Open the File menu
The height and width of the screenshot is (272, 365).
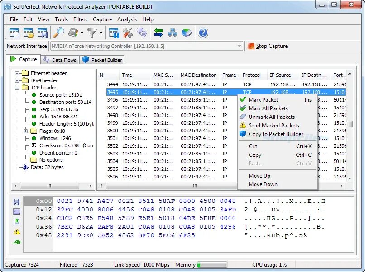[x=14, y=19]
